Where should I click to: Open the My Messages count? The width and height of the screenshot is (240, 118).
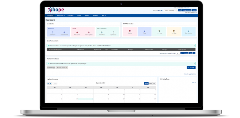[x=113, y=33]
